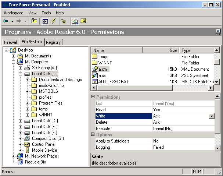Image resolution: width=223 pixels, height=176 pixels.
Task: Collapse the Local Disk (C:) node
Action: [20, 74]
